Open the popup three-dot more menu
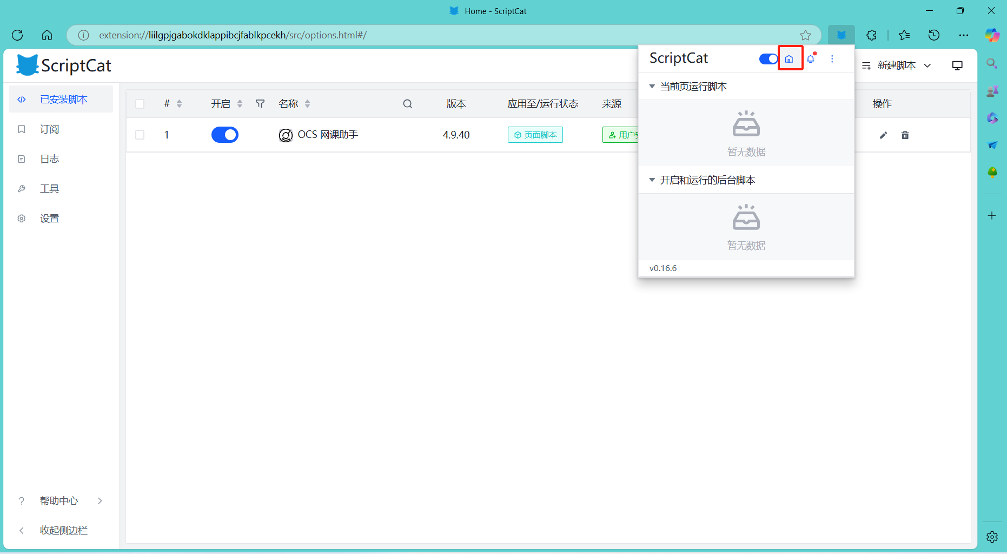Screen dimensions: 1007x554 pyautogui.click(x=832, y=59)
